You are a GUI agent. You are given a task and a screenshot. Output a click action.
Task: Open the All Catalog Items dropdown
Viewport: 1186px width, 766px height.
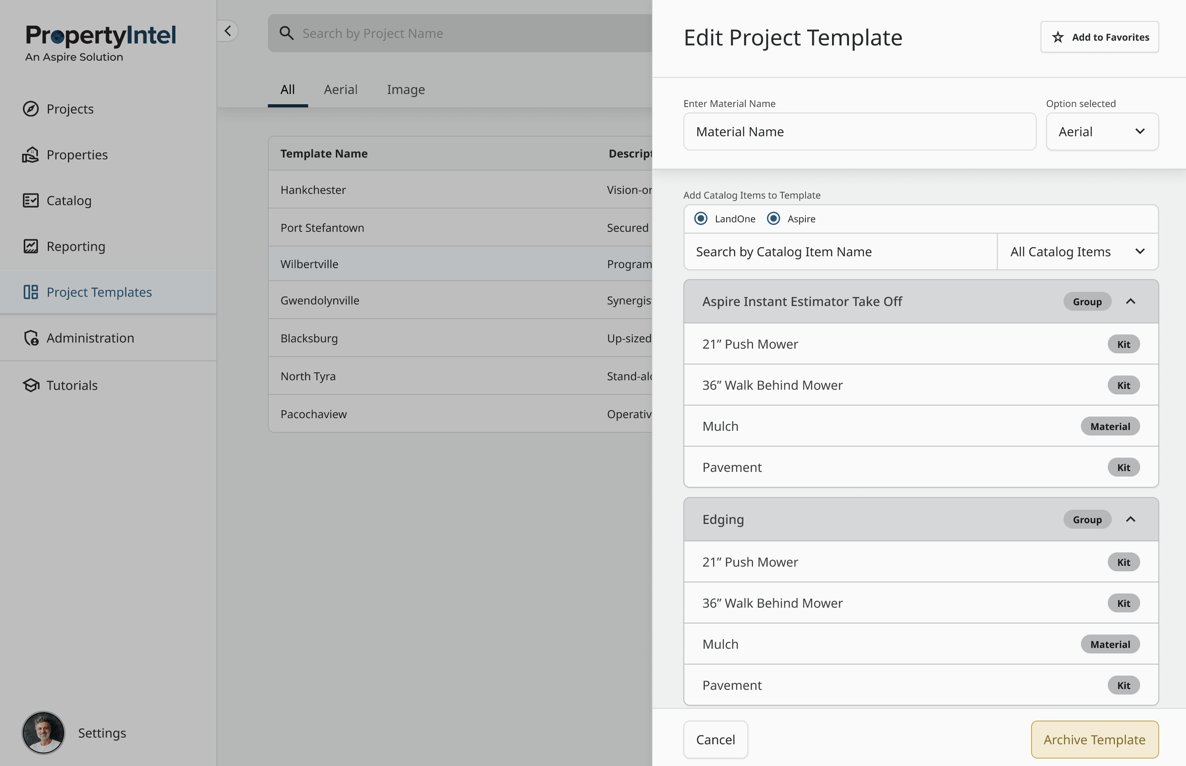coord(1077,252)
